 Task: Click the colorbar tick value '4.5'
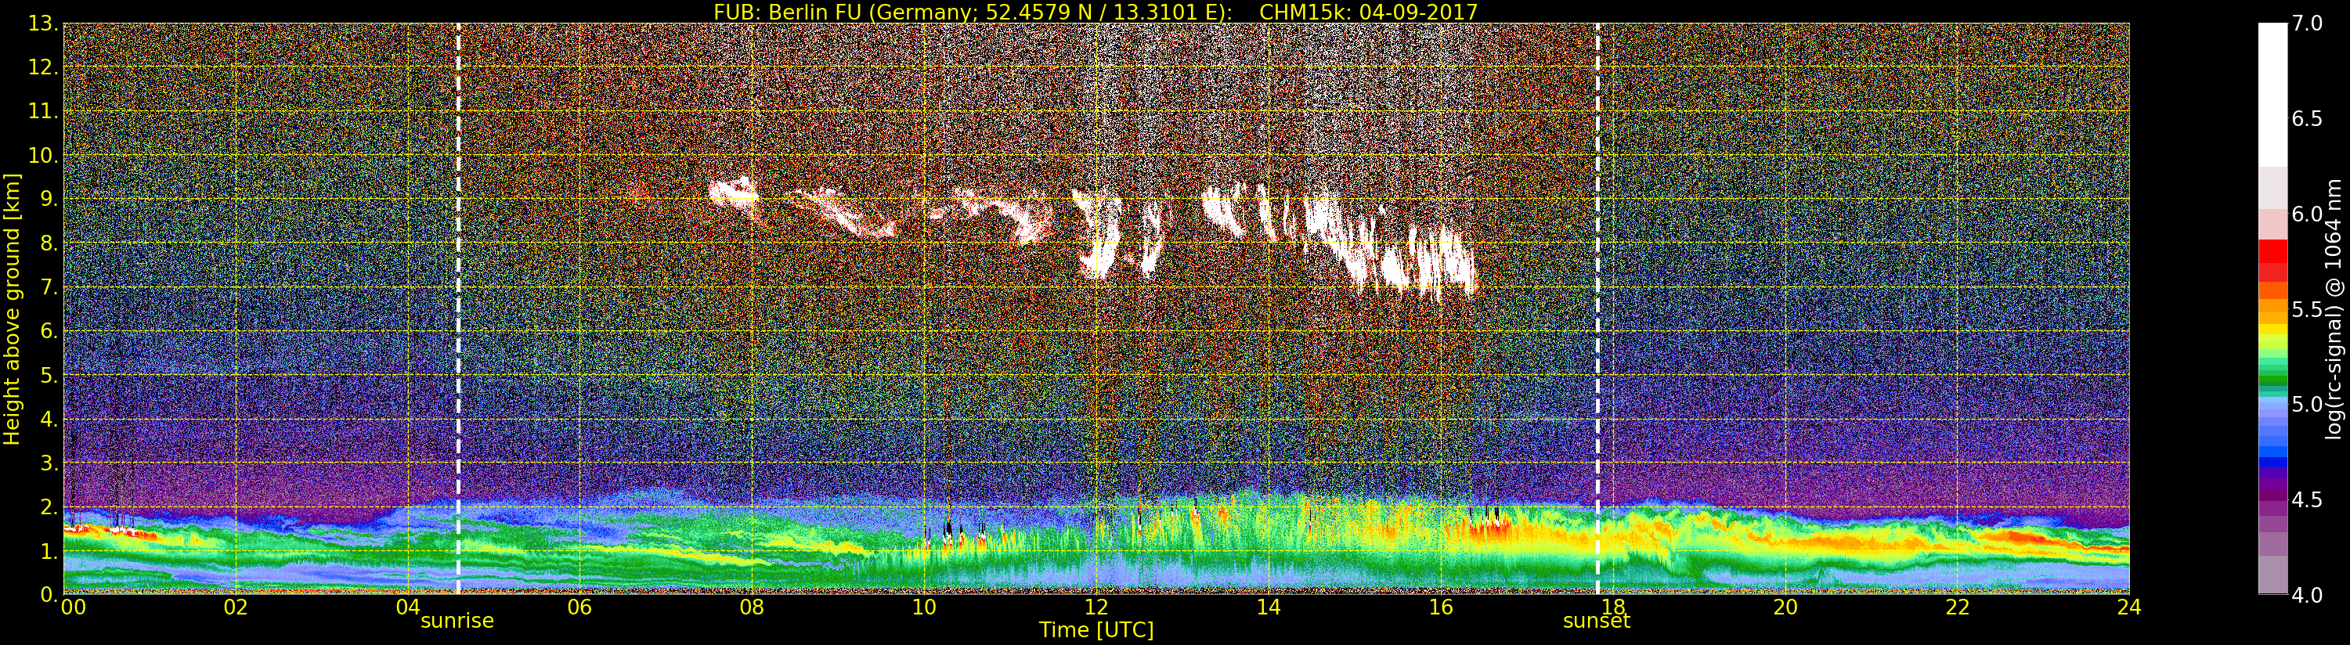pos(2307,500)
